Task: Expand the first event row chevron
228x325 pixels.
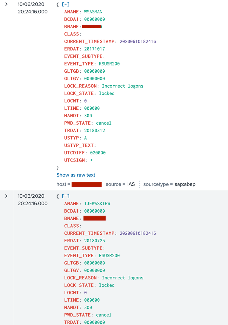Action: pyautogui.click(x=6, y=4)
